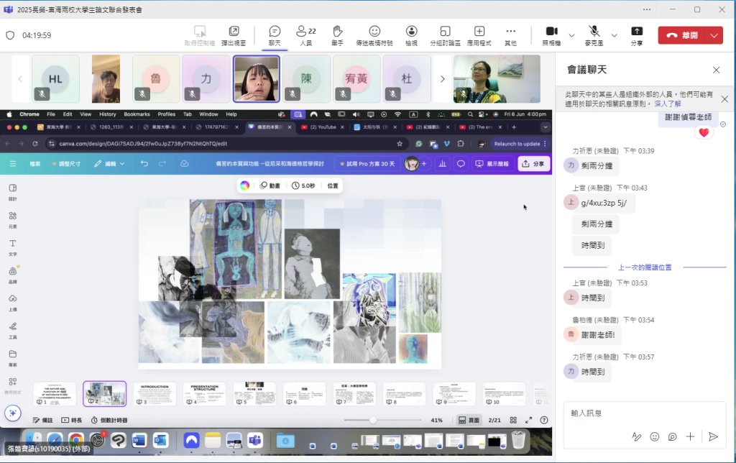Open the 其他 more options in Teams toolbar
Screen dimensions: 736x463
[x=510, y=36]
